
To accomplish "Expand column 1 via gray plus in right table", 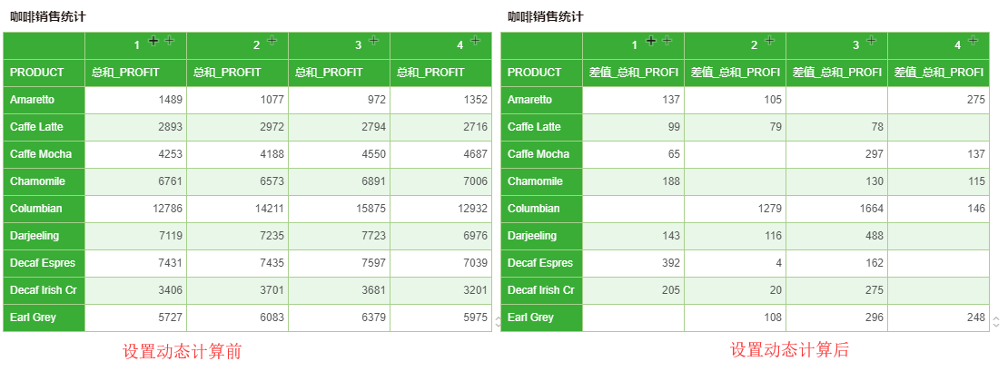I will [x=667, y=41].
